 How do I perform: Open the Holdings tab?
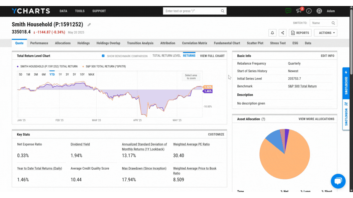point(84,43)
